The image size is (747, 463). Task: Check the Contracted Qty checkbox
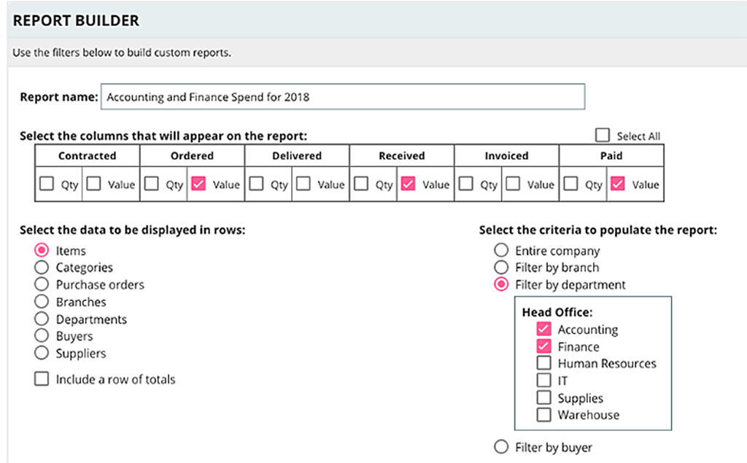46,184
